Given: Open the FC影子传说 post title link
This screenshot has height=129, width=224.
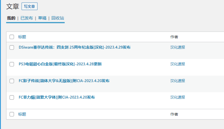Looking at the screenshot, I should tap(64, 81).
